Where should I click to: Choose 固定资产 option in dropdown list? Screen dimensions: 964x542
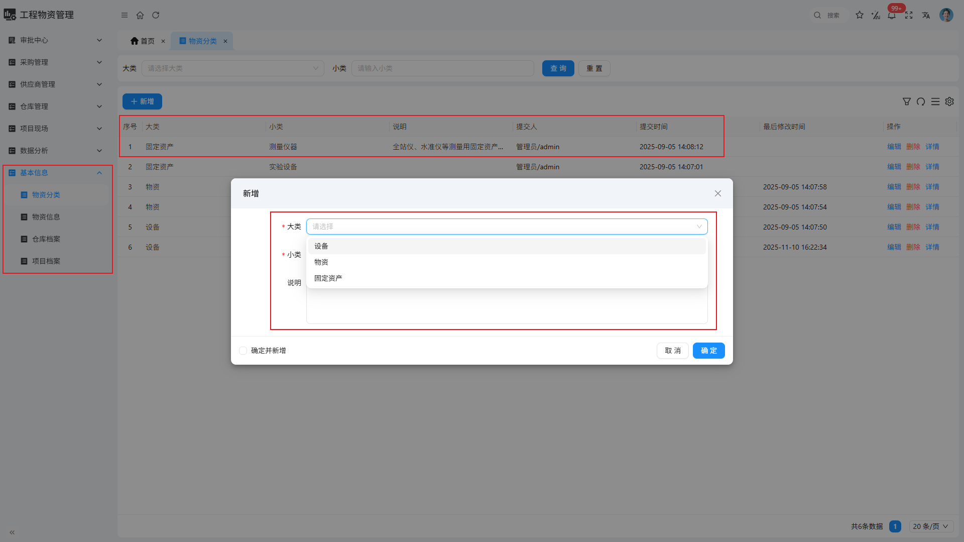pyautogui.click(x=328, y=278)
